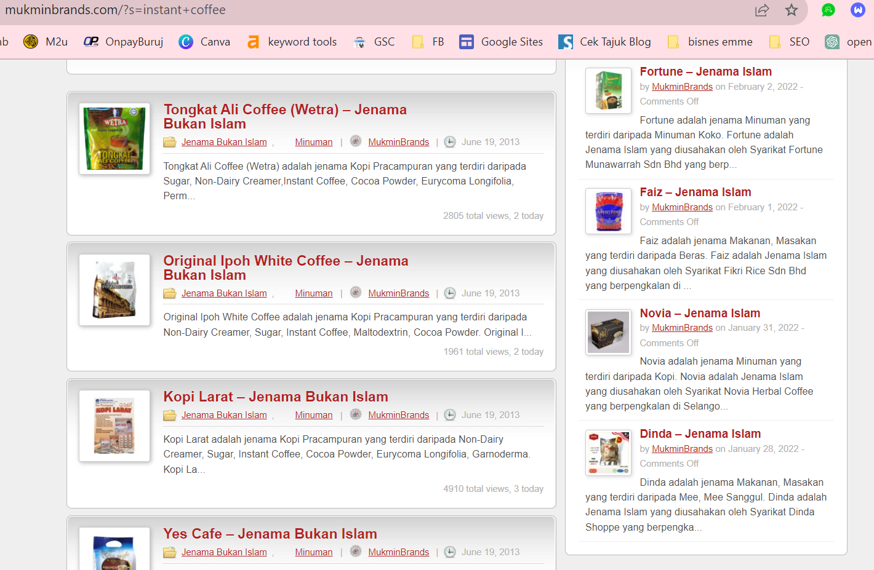
Task: Open the bisnes emme bookmarks folder
Action: pyautogui.click(x=710, y=42)
